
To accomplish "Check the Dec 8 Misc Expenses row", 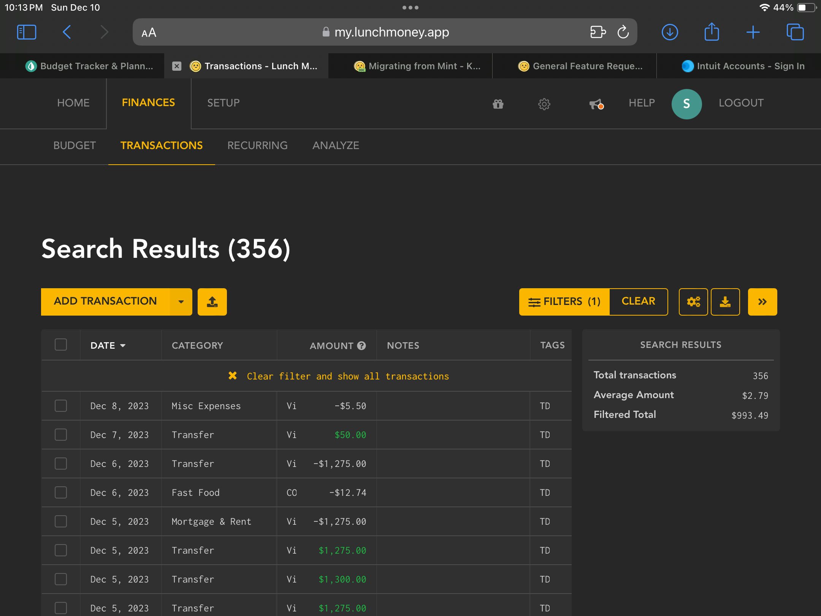I will (x=61, y=406).
